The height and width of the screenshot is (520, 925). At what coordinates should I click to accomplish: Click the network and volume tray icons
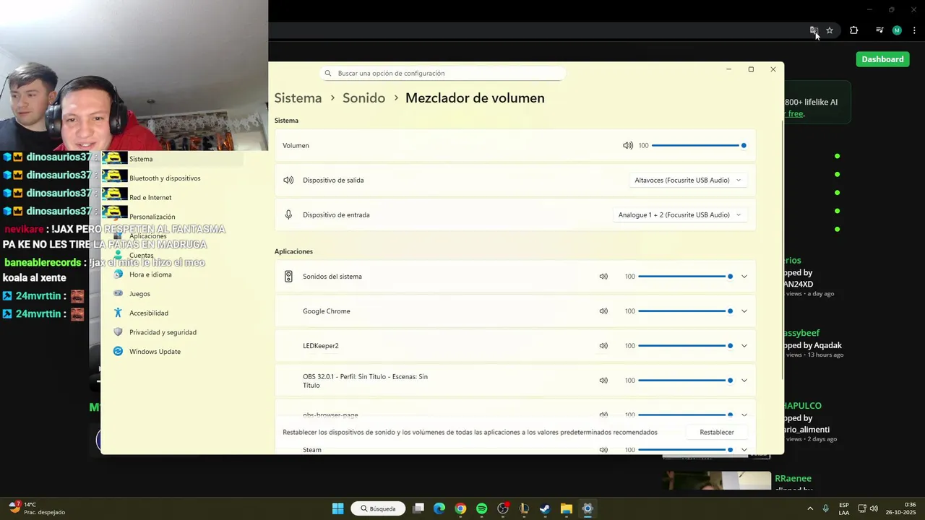click(868, 508)
